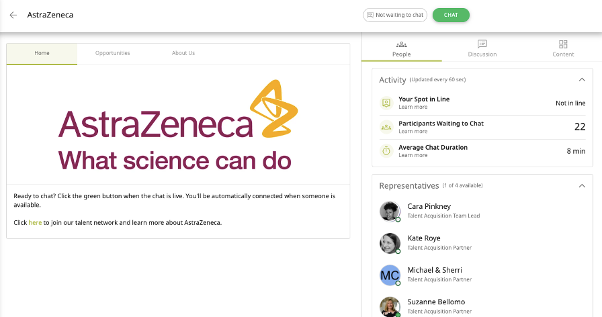The image size is (602, 317).
Task: Switch to the About Us tab
Action: 183,53
